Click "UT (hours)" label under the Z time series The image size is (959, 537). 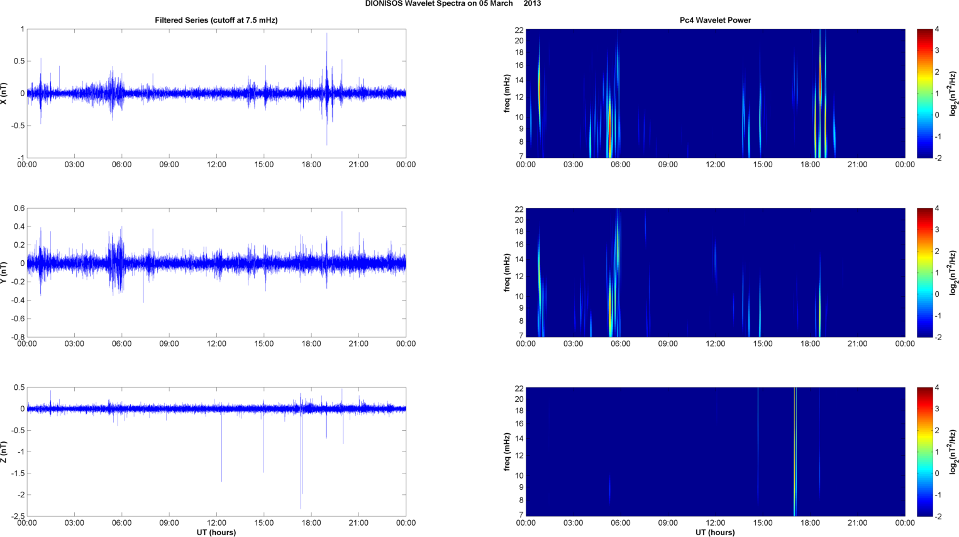(216, 533)
